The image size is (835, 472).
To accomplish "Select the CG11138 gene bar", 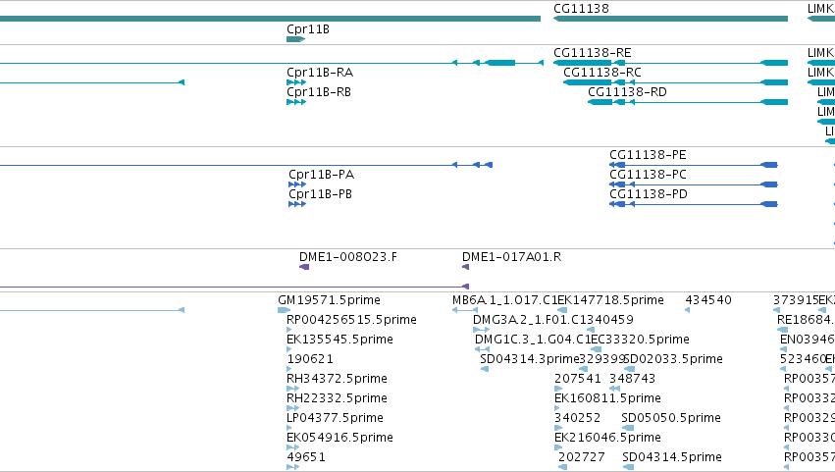I will pos(670,19).
